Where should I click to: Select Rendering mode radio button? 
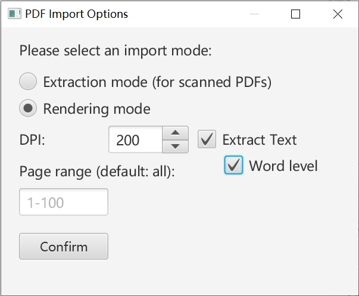click(x=28, y=108)
